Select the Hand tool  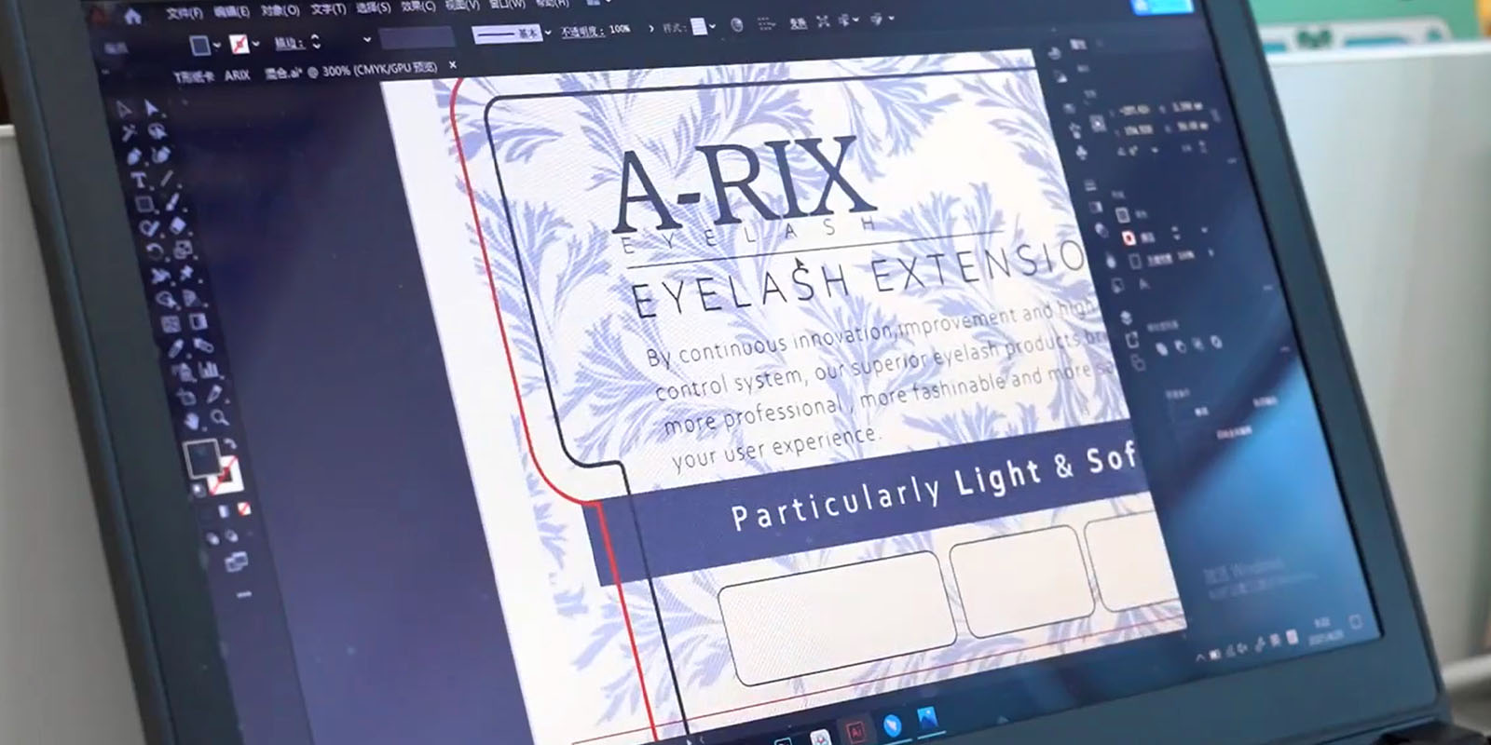(192, 420)
